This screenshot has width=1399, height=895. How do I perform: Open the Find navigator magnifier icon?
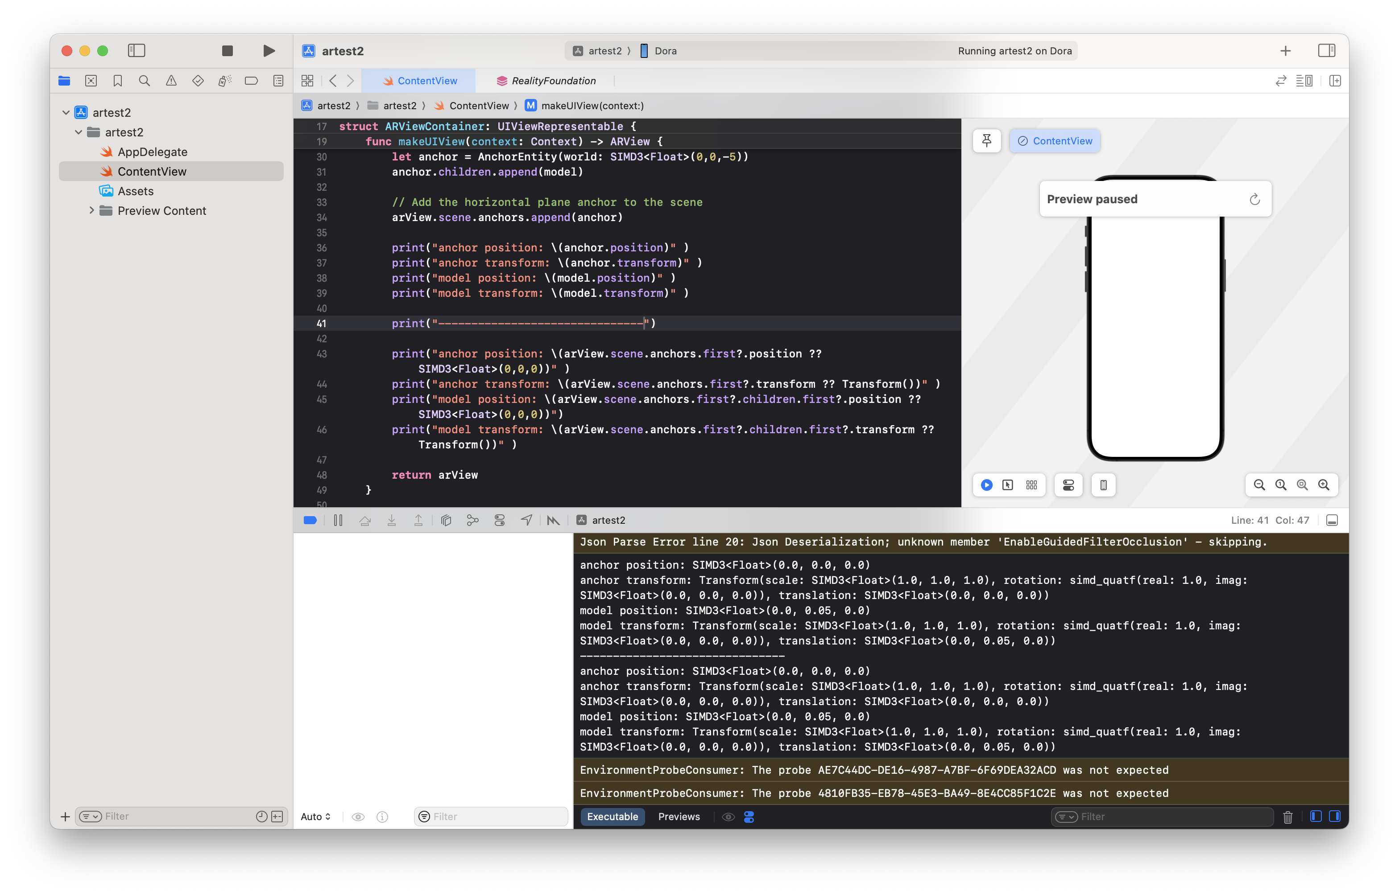[144, 81]
